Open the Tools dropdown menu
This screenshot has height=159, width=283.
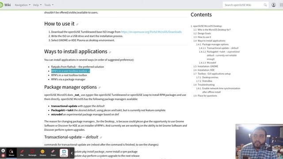coord(49,5)
